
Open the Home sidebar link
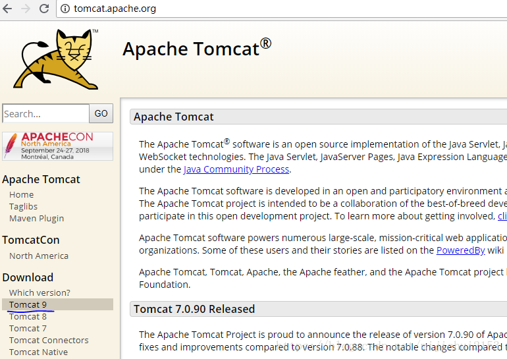(x=21, y=195)
